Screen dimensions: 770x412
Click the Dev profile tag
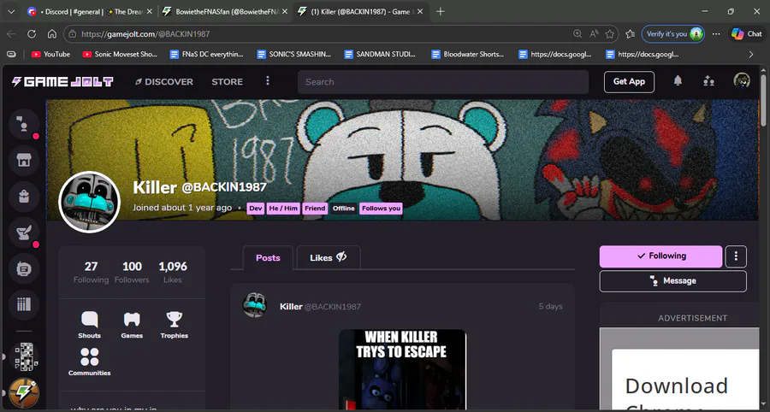point(255,209)
